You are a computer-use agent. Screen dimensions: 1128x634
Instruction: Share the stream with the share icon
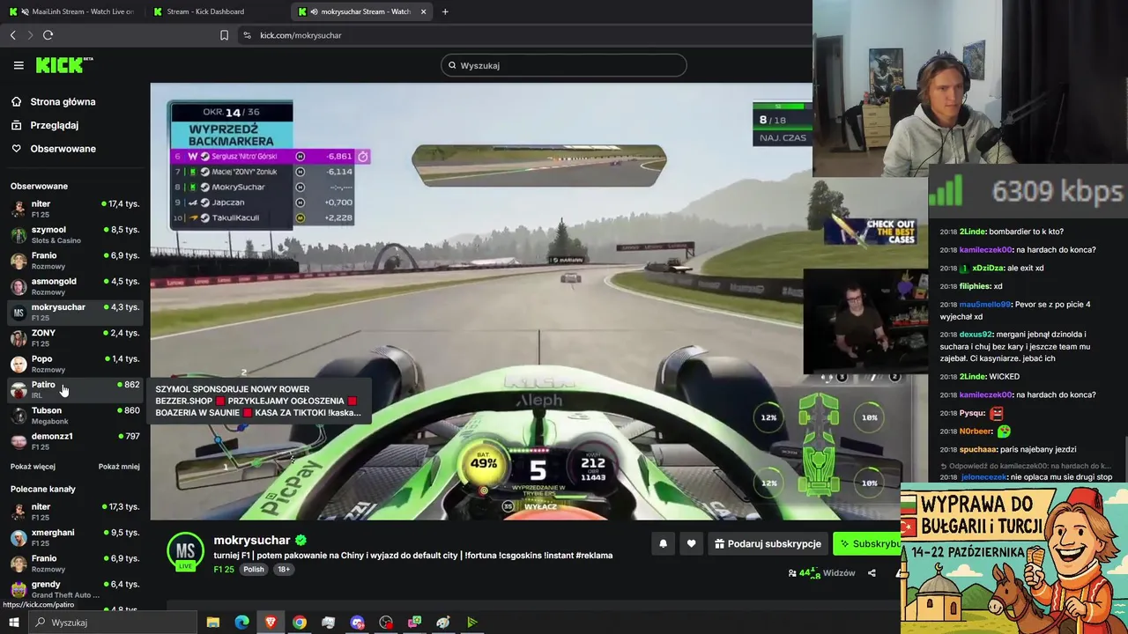point(872,573)
